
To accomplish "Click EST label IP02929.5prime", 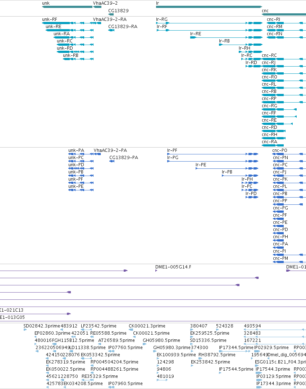I will click(271, 348).
